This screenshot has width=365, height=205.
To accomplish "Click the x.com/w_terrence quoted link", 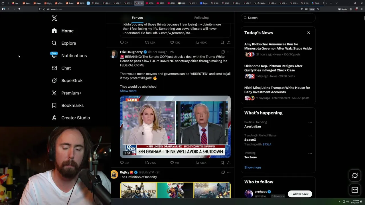I will click(x=175, y=33).
